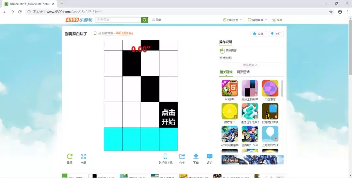Screen dimensions: 352x178
Task: Open the 天空滚球 game thumbnail
Action: click(270, 88)
